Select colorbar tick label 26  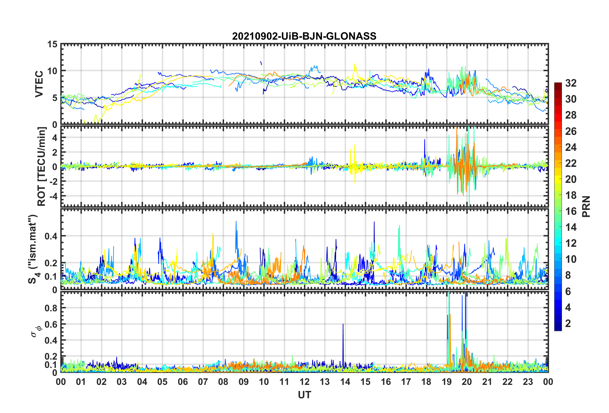pos(571,131)
